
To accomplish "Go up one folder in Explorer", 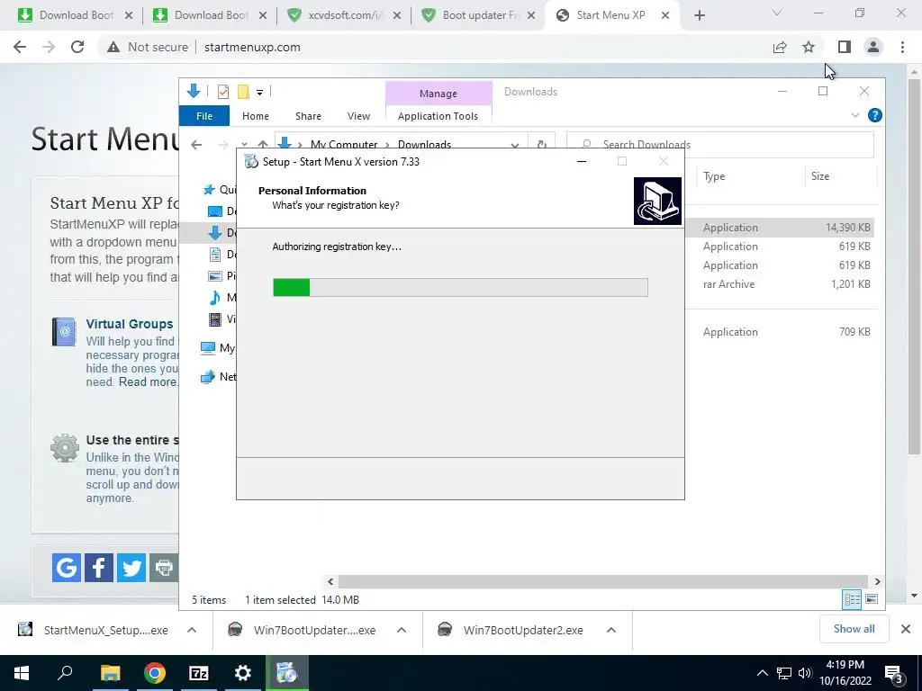I will point(263,145).
